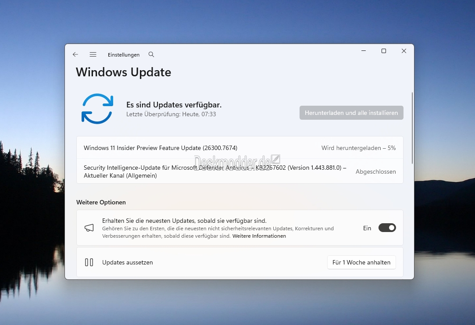
Task: Disable the newest updates toggle switch
Action: pyautogui.click(x=387, y=228)
